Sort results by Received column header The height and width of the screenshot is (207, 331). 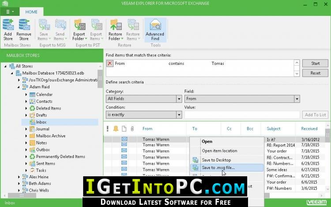[309, 129]
